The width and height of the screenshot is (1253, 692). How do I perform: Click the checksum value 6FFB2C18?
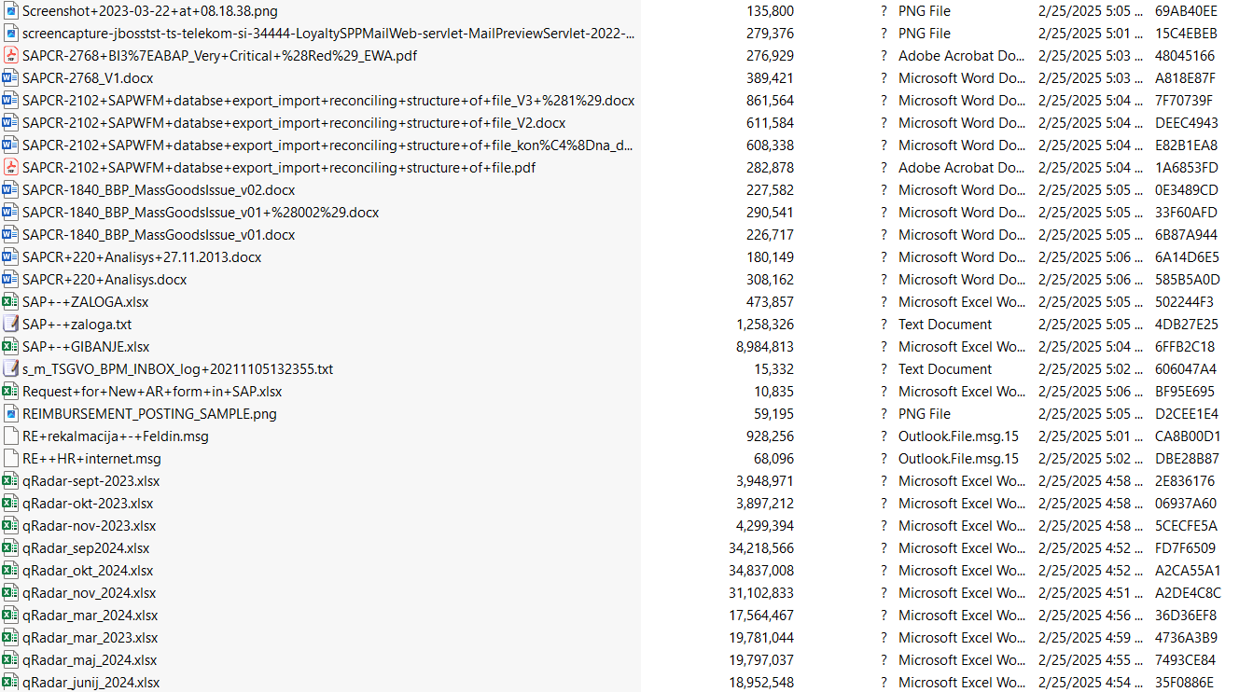tap(1185, 347)
